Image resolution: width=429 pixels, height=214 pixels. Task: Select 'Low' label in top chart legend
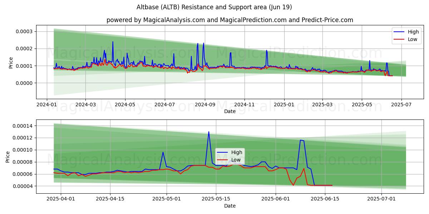[x=413, y=39]
